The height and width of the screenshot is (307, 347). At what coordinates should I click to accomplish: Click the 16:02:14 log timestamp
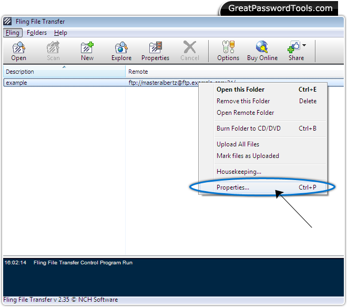pos(15,263)
